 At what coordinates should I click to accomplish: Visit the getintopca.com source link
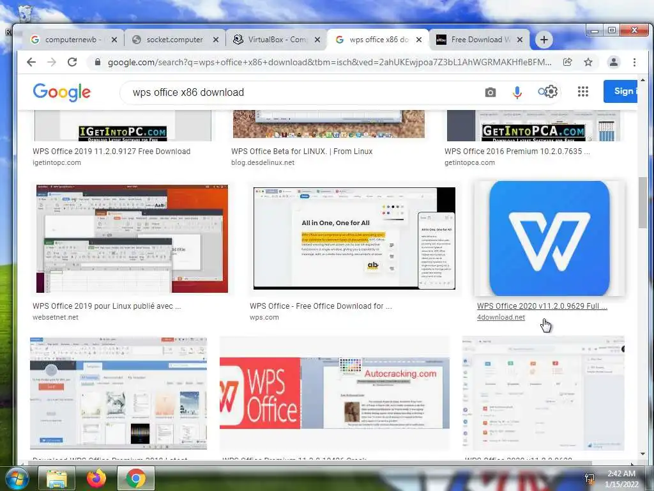(x=469, y=162)
